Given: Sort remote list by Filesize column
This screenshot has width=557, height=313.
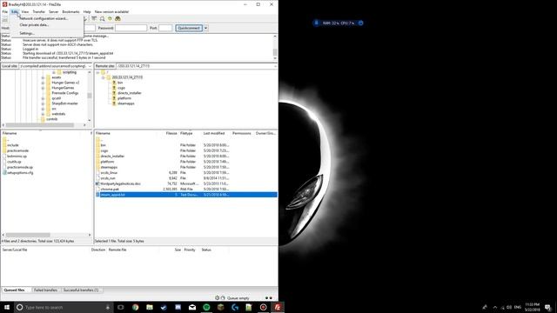Looking at the screenshot, I should pyautogui.click(x=171, y=133).
